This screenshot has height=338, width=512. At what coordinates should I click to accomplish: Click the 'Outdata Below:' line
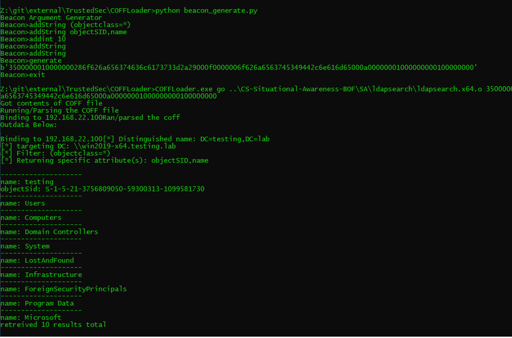pos(29,125)
